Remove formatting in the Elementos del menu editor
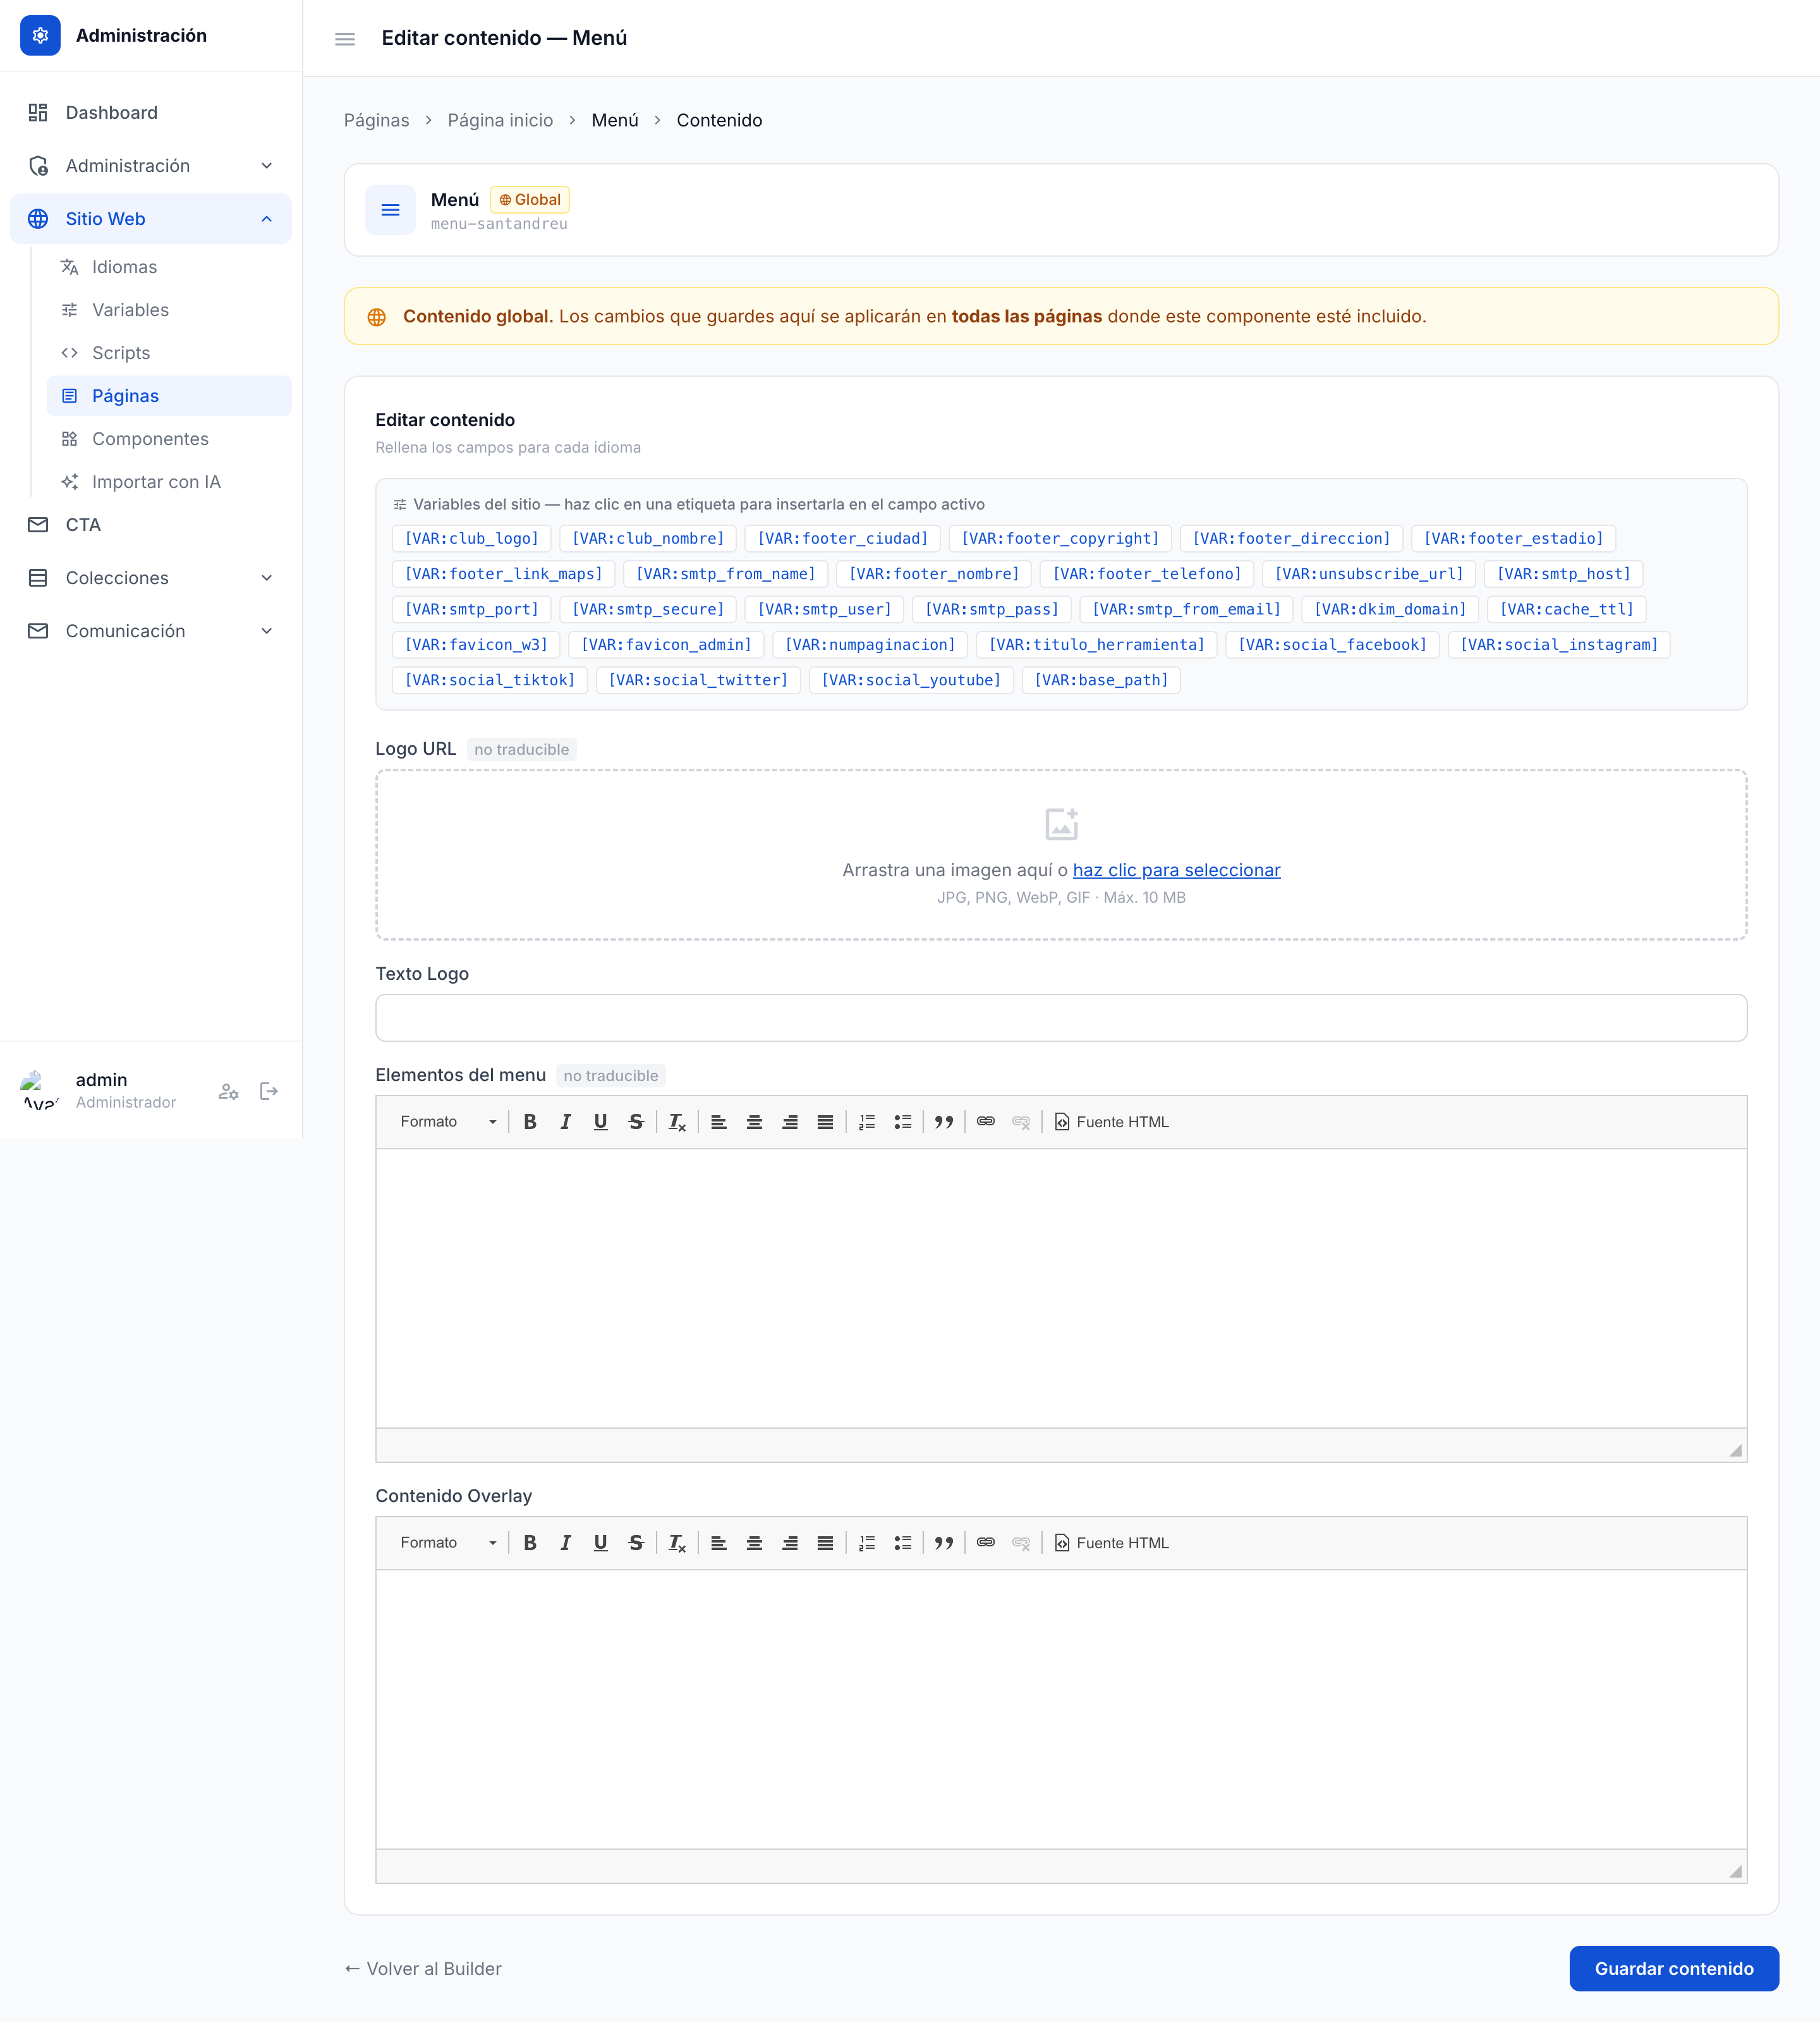Image resolution: width=1820 pixels, height=2023 pixels. 677,1122
